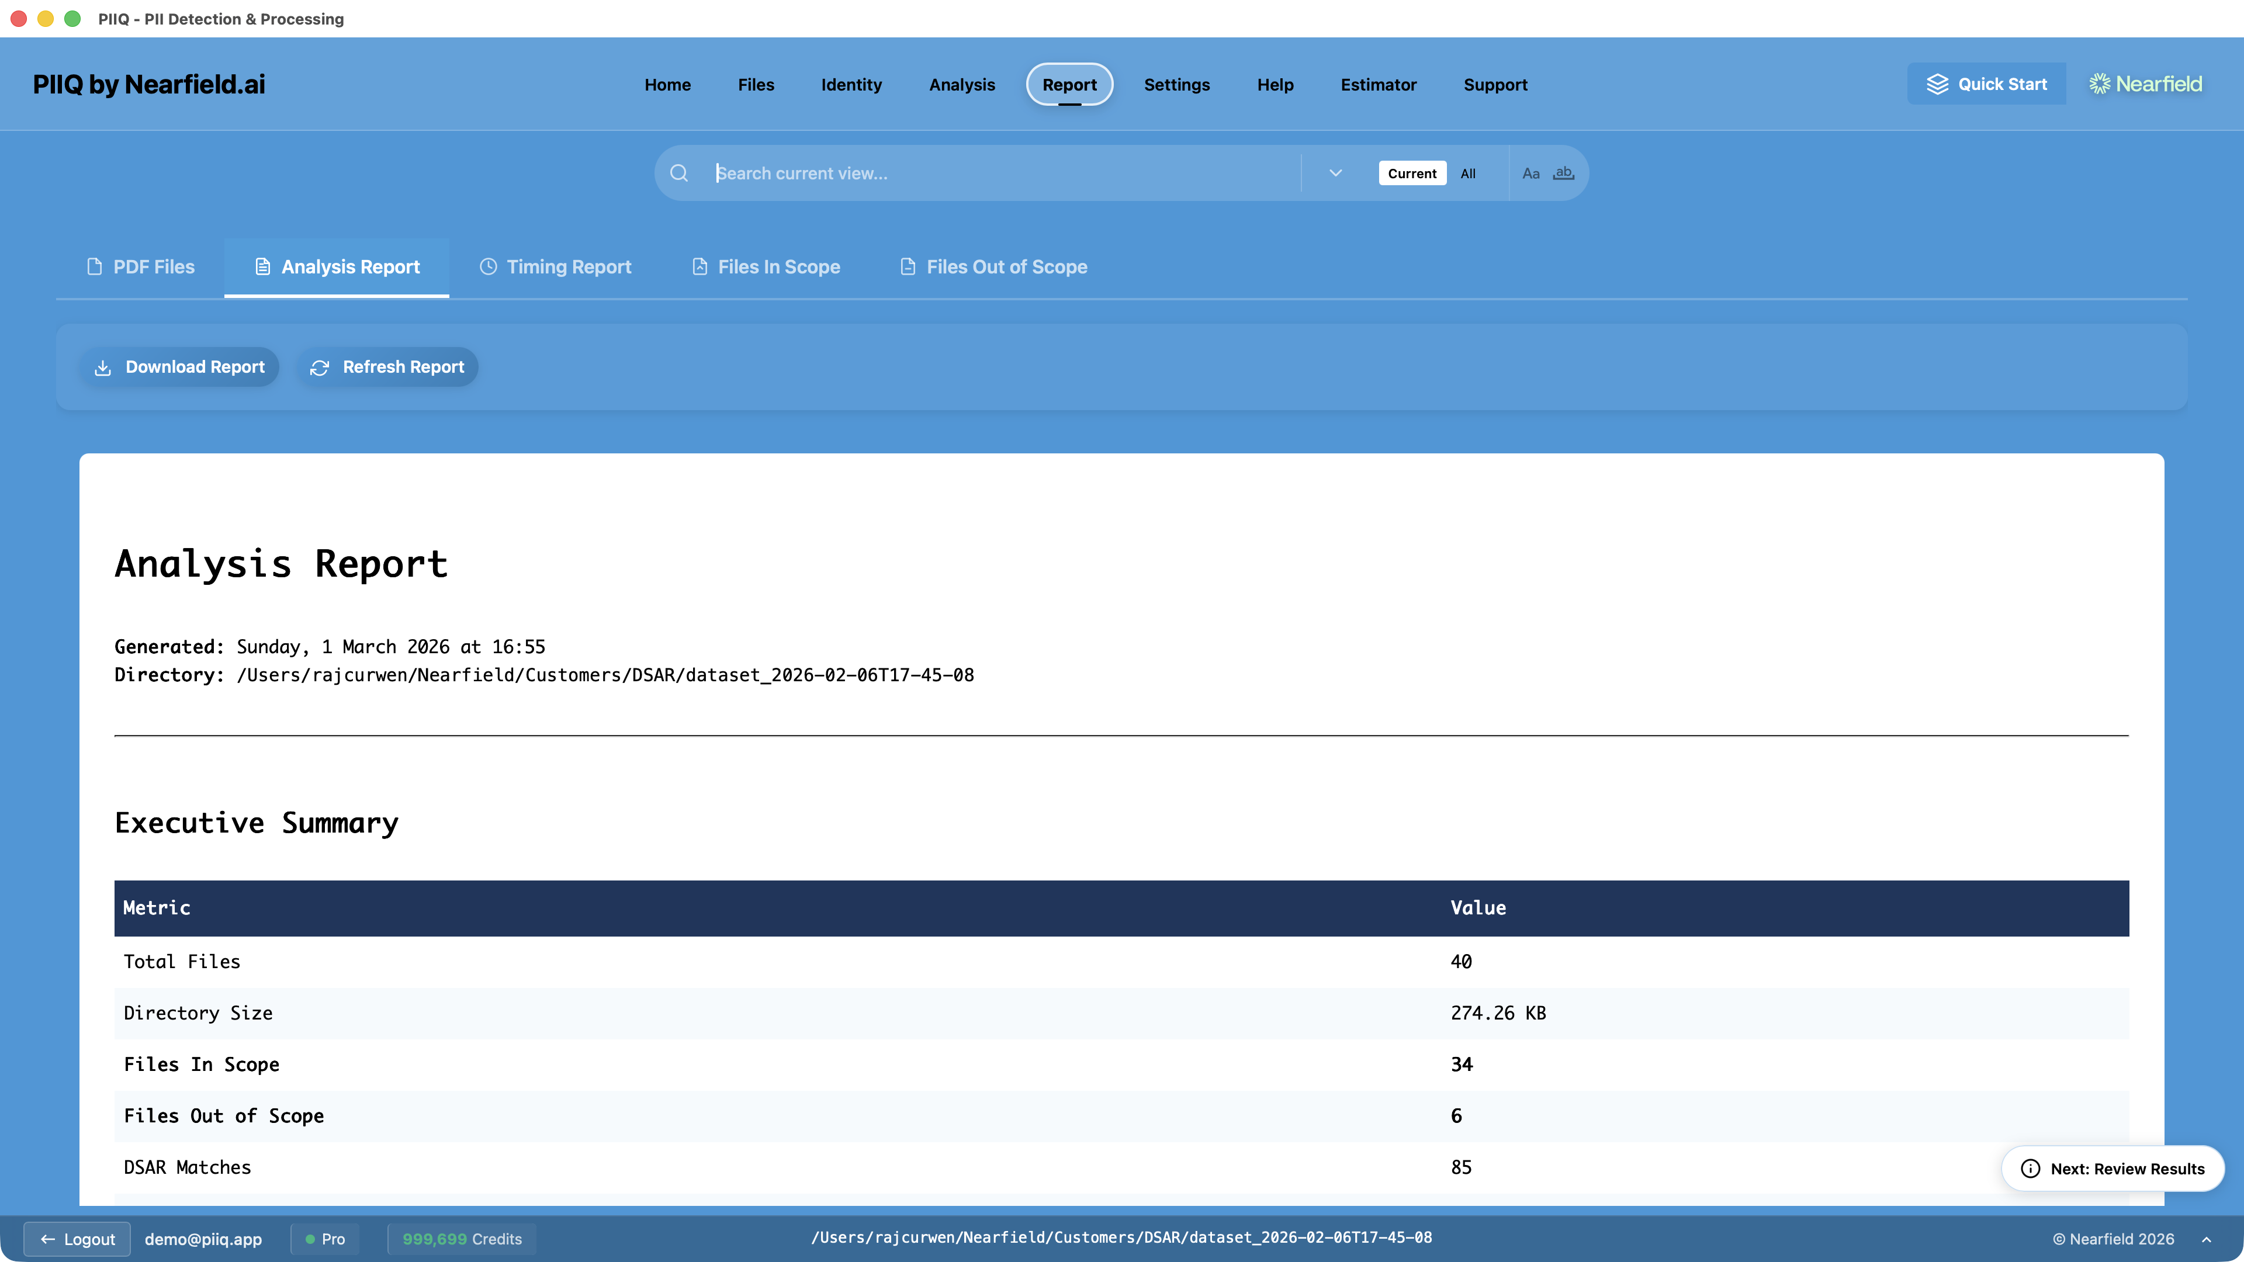Click the download icon on Download Report
This screenshot has width=2244, height=1262.
click(103, 367)
